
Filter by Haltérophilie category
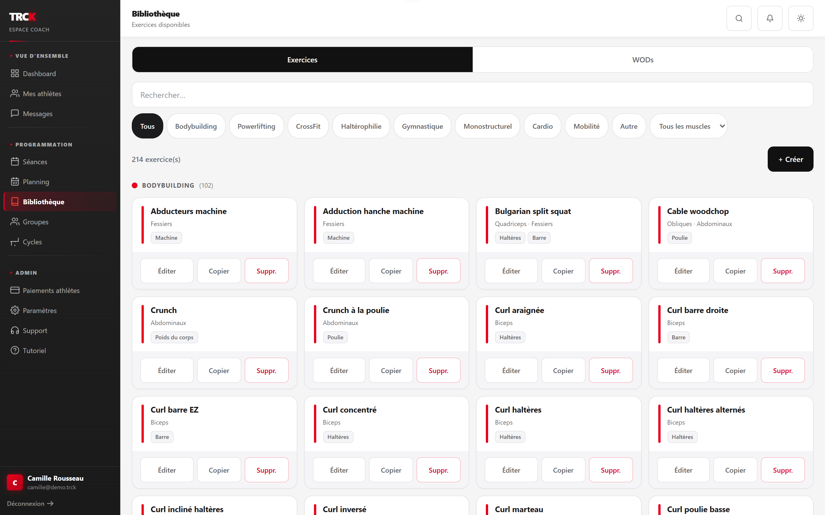361,126
